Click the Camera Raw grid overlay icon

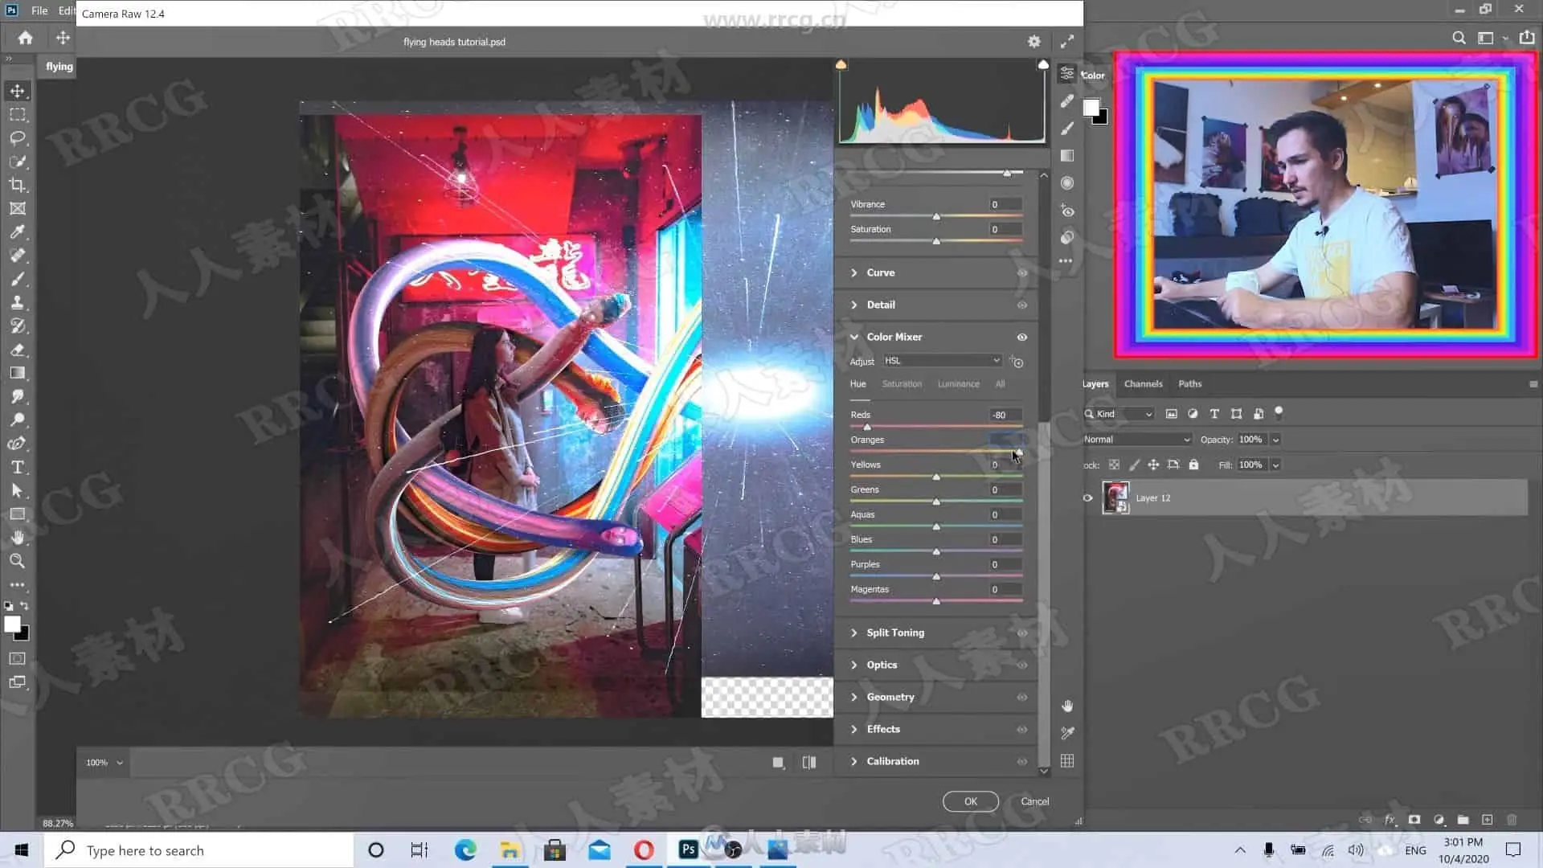[x=1067, y=761]
